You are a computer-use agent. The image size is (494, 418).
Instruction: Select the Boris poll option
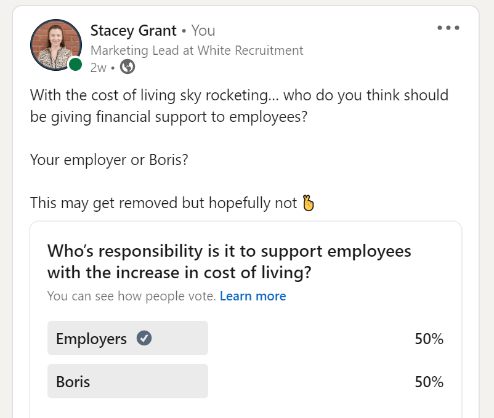tap(128, 381)
